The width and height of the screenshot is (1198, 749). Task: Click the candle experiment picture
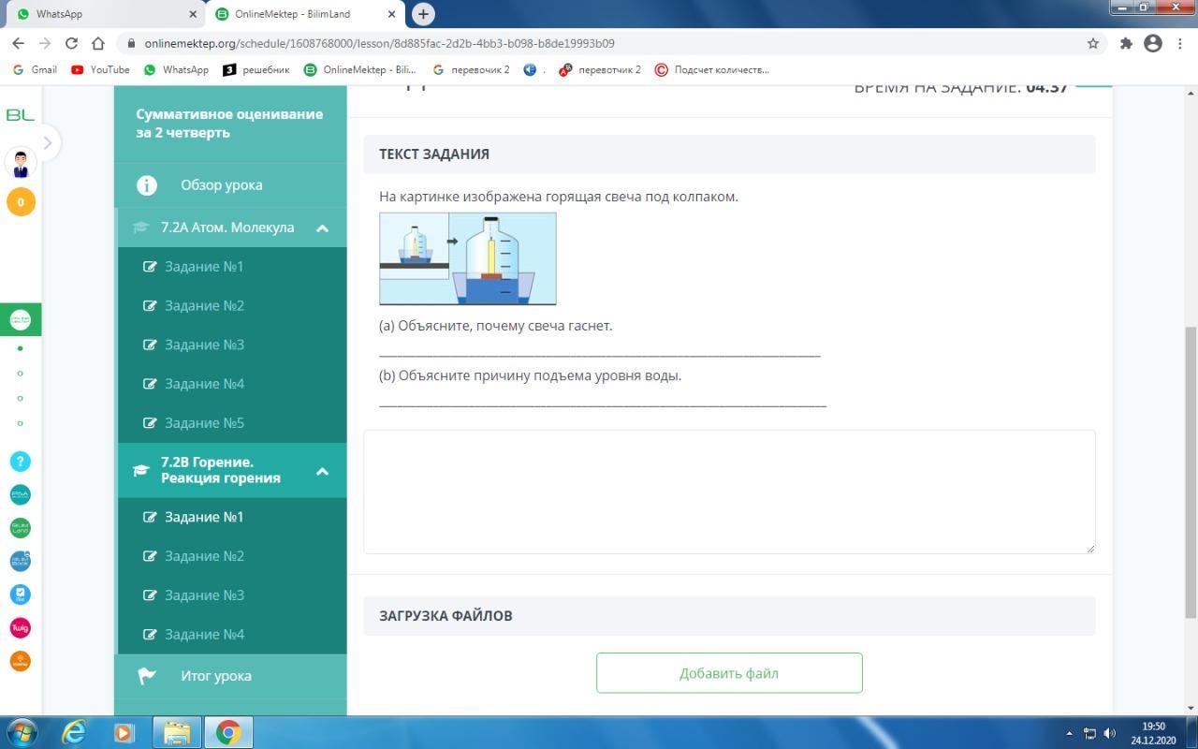(467, 258)
